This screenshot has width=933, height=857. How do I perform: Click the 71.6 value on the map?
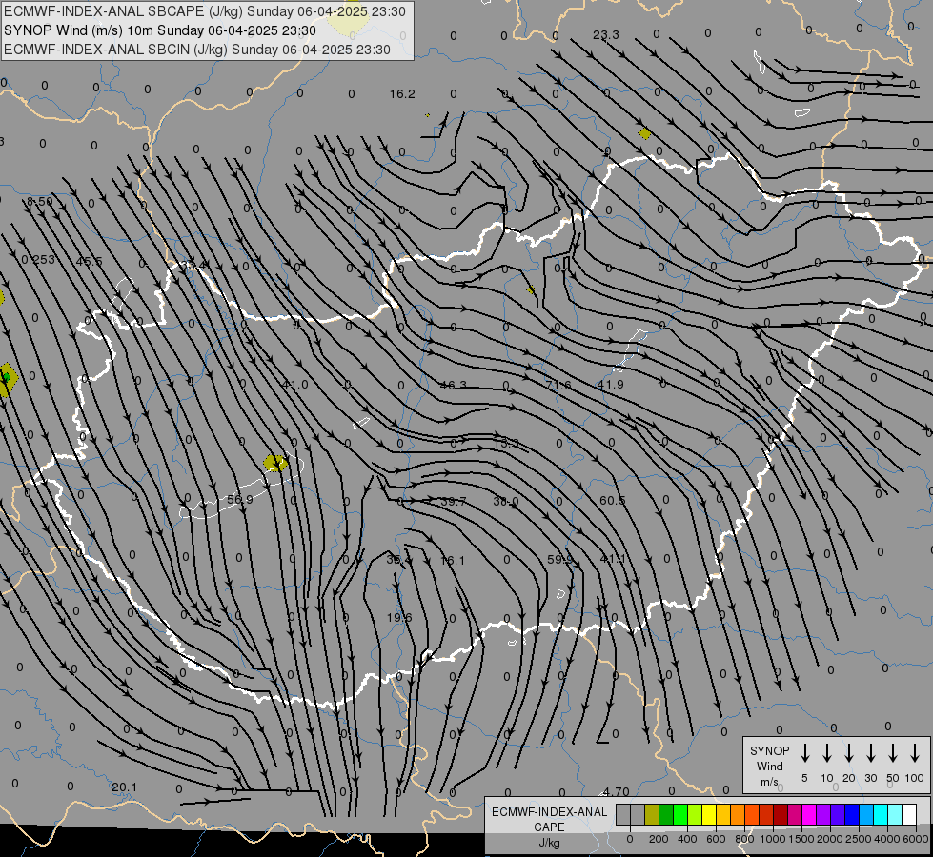(x=558, y=386)
